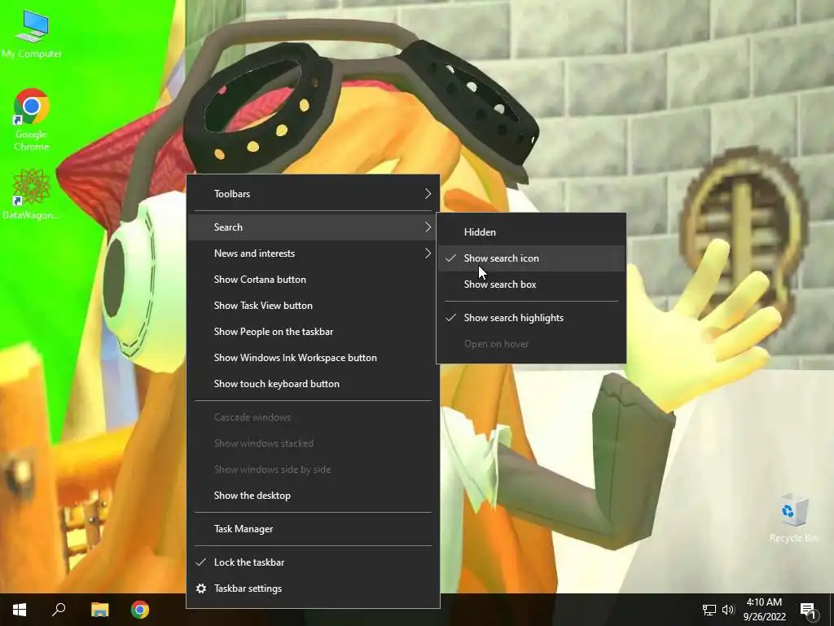The image size is (834, 626).
Task: Open the notification action center icon
Action: 808,610
